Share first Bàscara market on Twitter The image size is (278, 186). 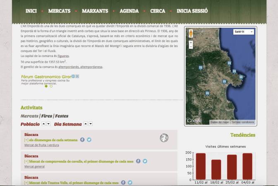point(89,140)
